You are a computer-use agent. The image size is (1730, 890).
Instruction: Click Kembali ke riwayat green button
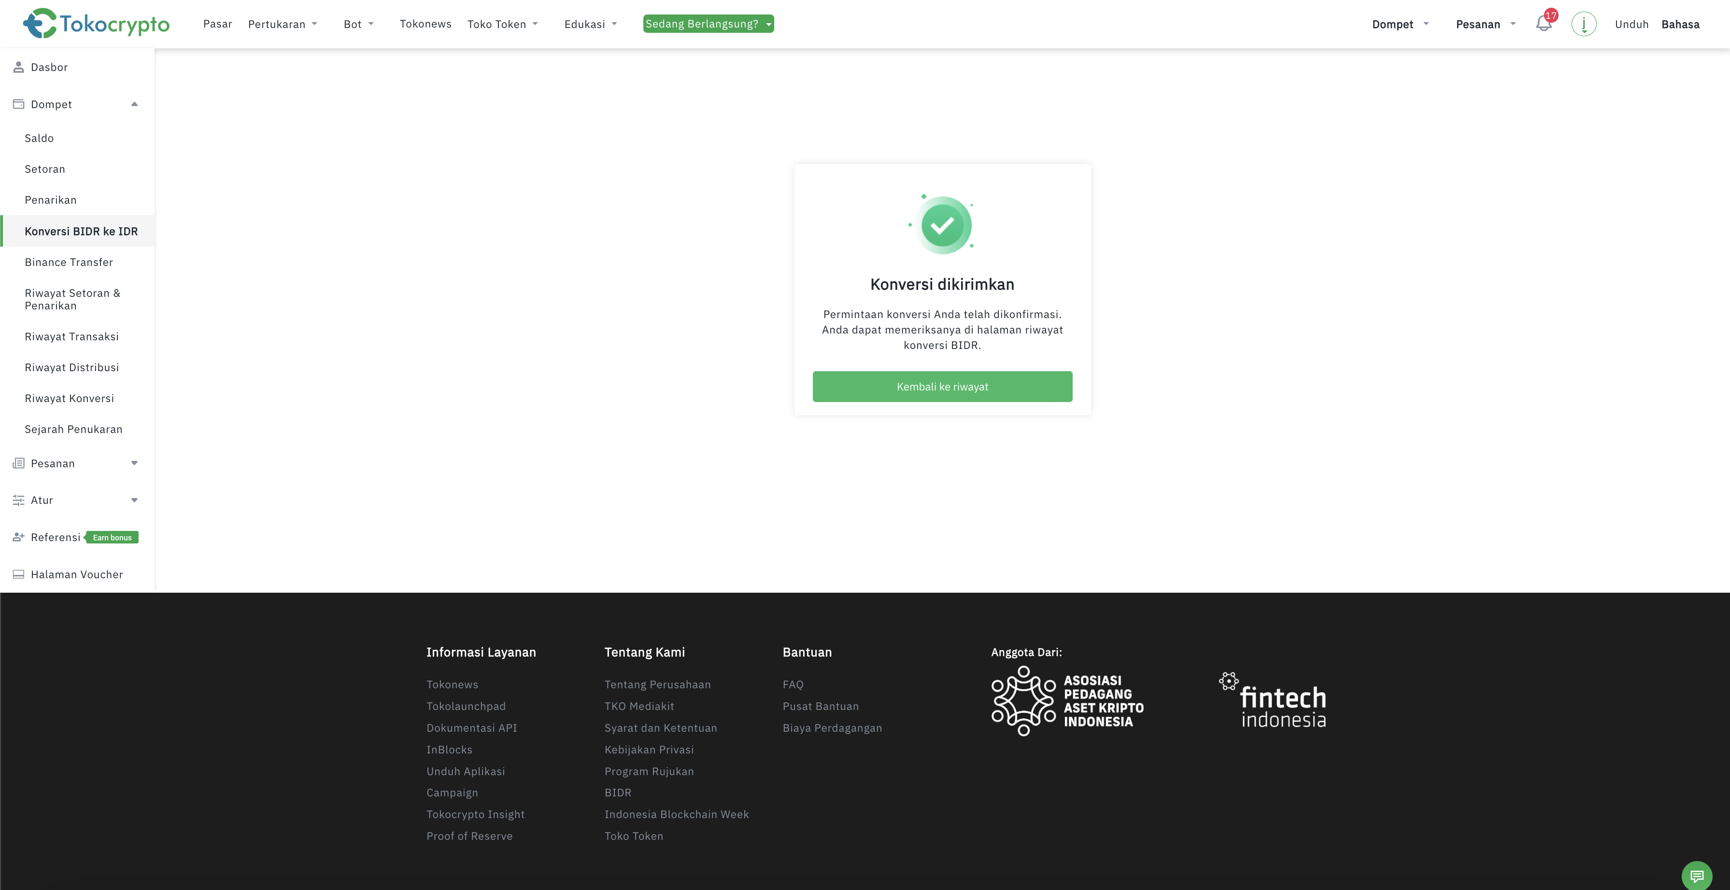(x=942, y=386)
